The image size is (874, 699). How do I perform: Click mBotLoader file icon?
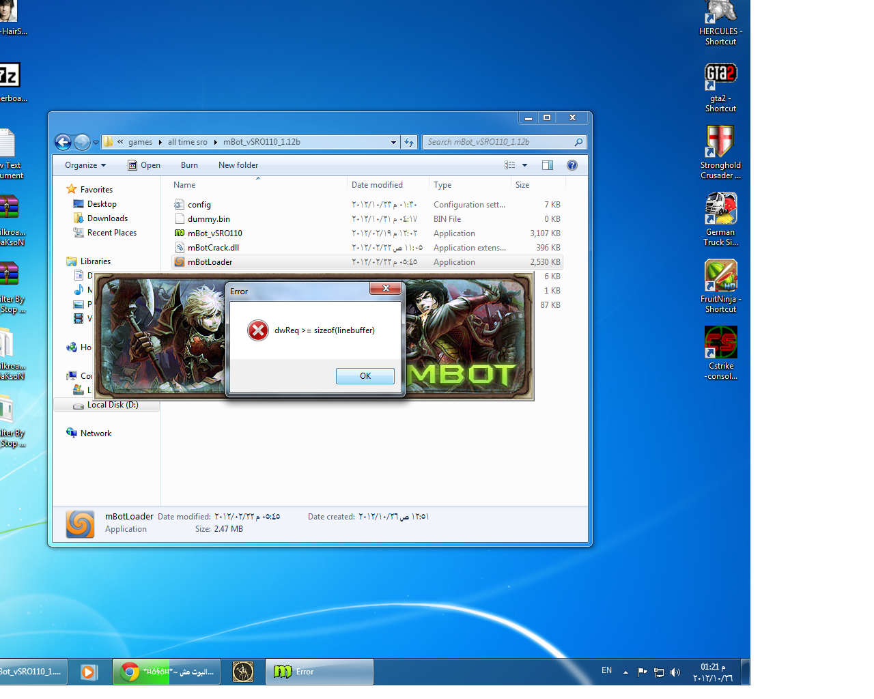pos(180,262)
